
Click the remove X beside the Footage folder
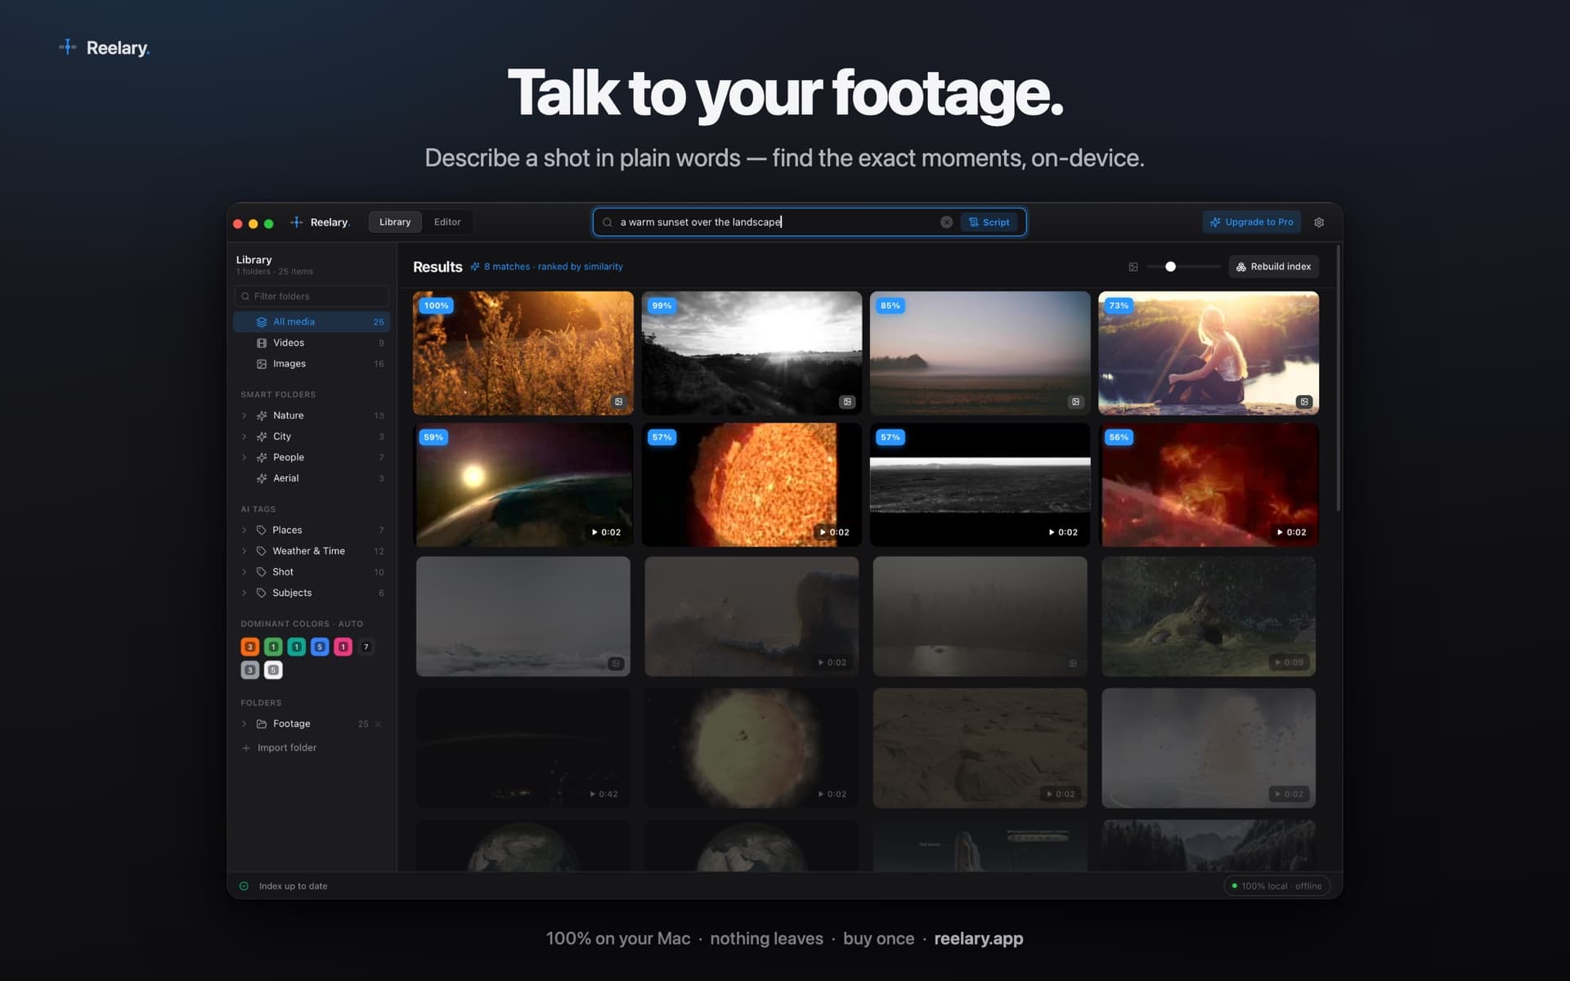pos(378,723)
